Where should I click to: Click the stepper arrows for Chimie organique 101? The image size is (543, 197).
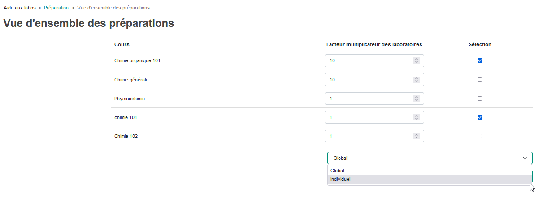[x=416, y=60]
